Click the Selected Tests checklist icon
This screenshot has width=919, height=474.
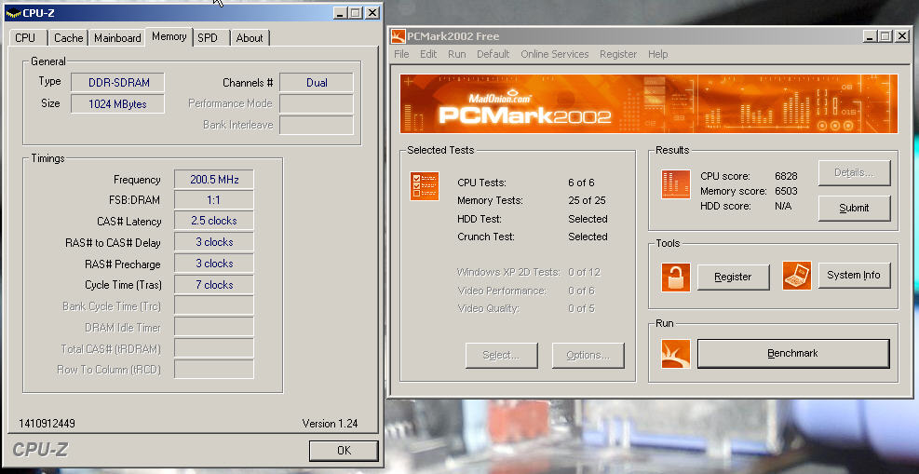point(425,186)
